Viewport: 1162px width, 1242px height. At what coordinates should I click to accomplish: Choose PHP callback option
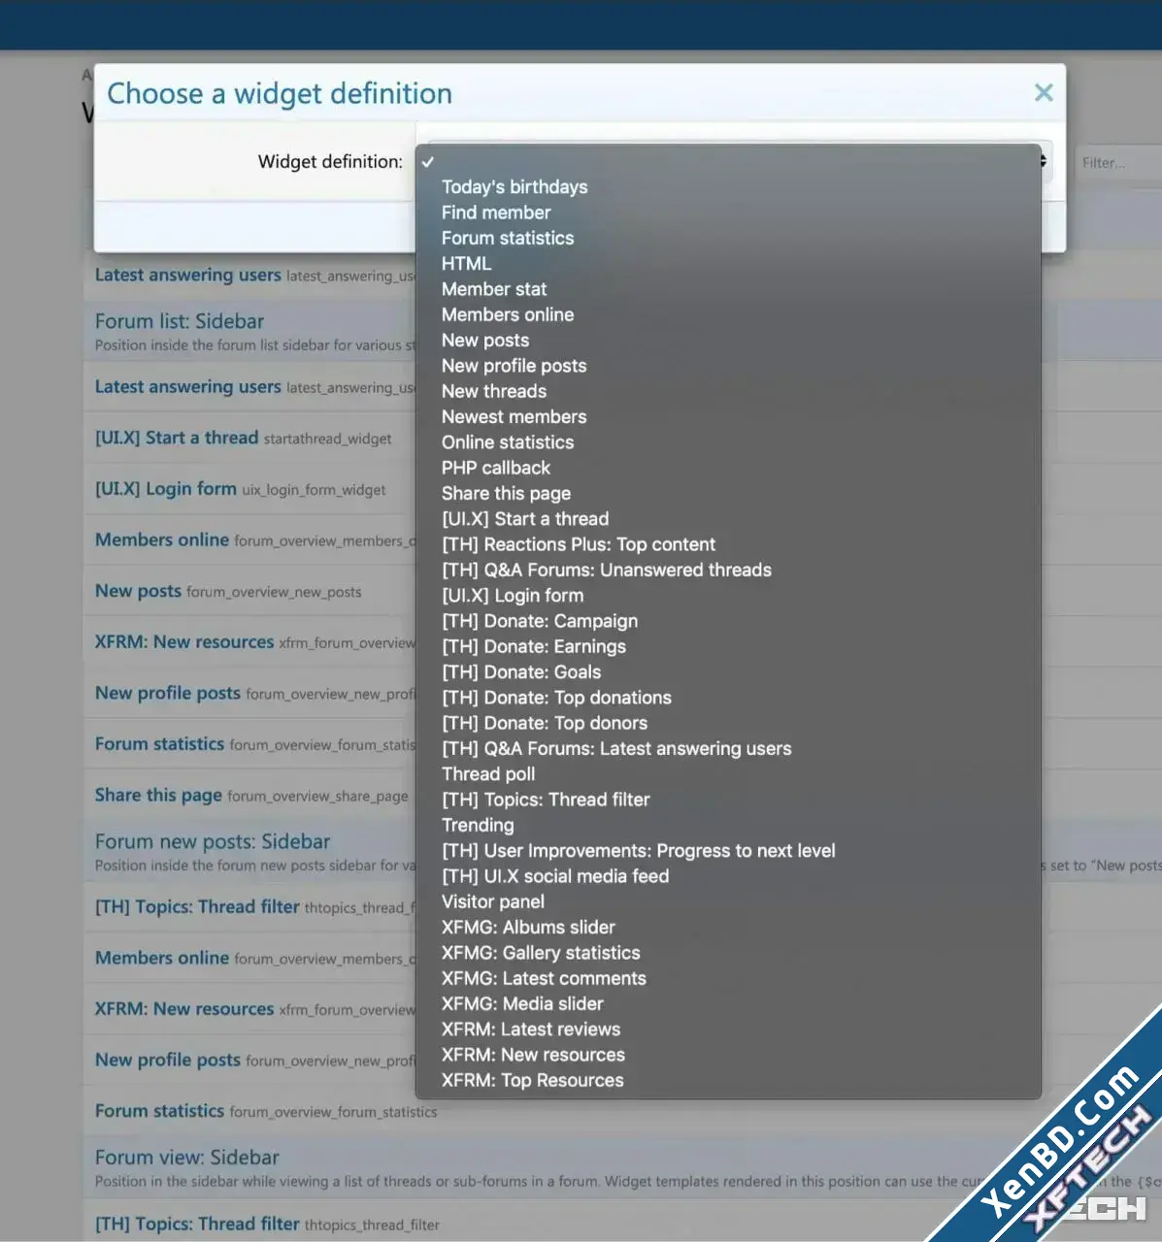(x=728, y=468)
